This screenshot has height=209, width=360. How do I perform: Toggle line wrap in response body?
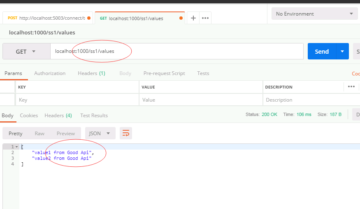[126, 133]
